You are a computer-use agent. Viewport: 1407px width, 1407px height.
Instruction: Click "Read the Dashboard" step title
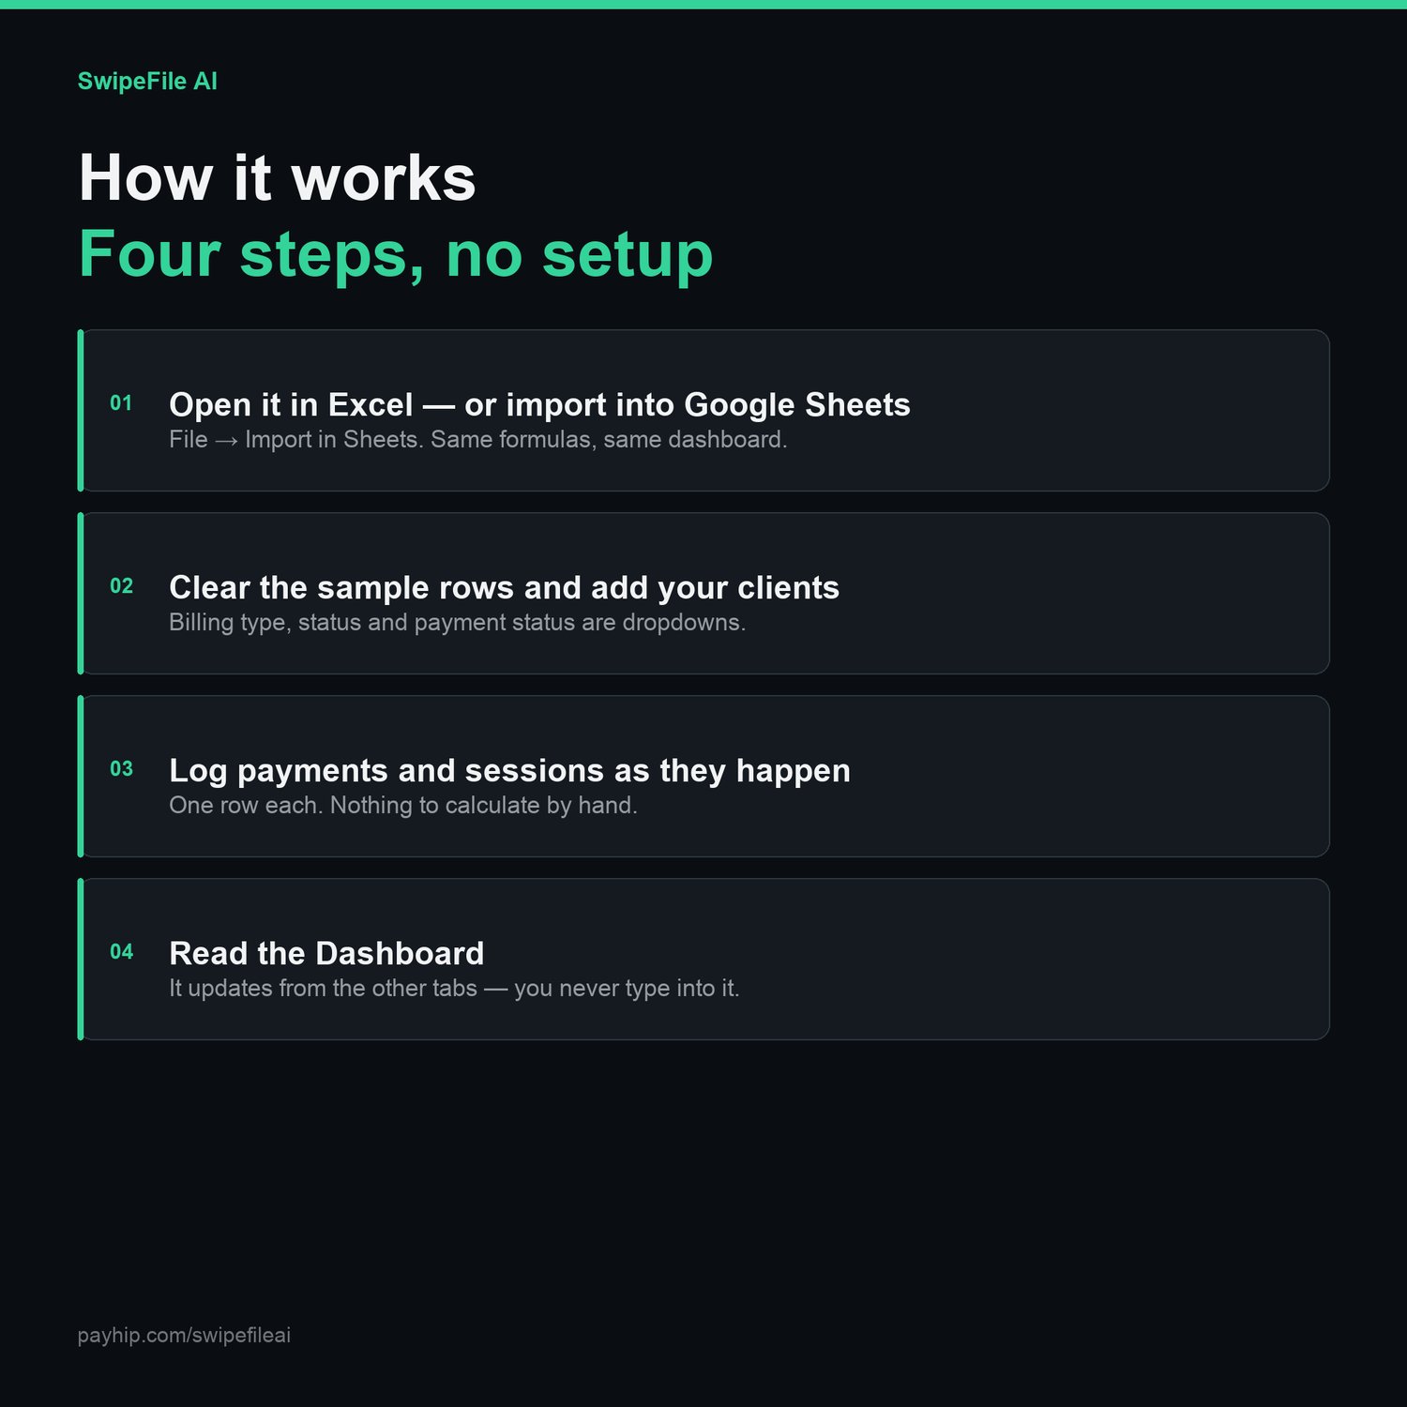326,953
